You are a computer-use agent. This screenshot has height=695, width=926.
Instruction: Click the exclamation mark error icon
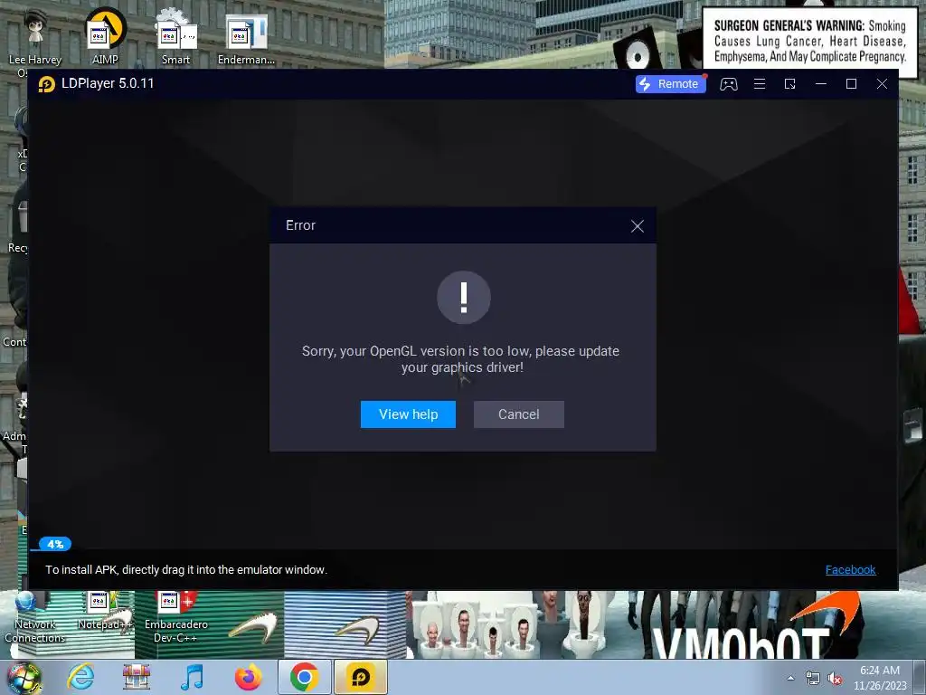click(x=464, y=297)
